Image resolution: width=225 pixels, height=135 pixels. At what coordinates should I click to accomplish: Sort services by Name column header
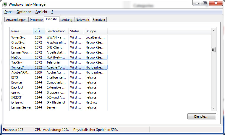tap(21, 31)
